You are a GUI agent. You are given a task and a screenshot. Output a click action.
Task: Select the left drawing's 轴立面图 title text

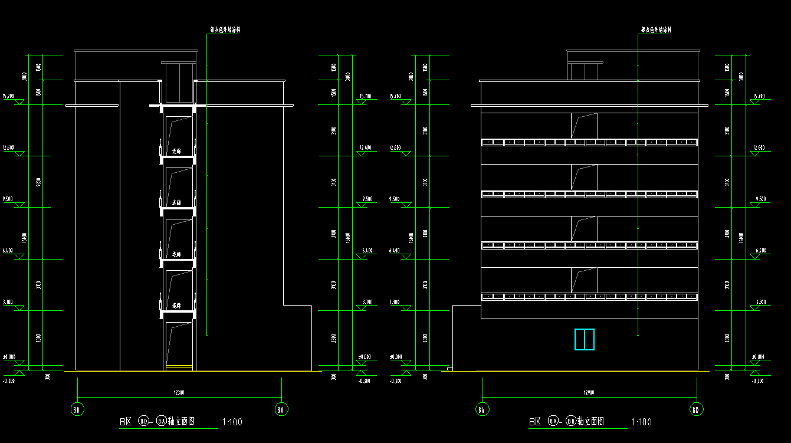coord(181,422)
